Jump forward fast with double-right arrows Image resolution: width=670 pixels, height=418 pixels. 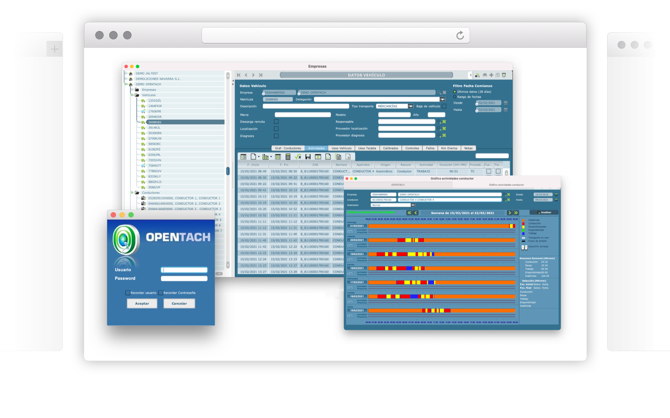(516, 213)
